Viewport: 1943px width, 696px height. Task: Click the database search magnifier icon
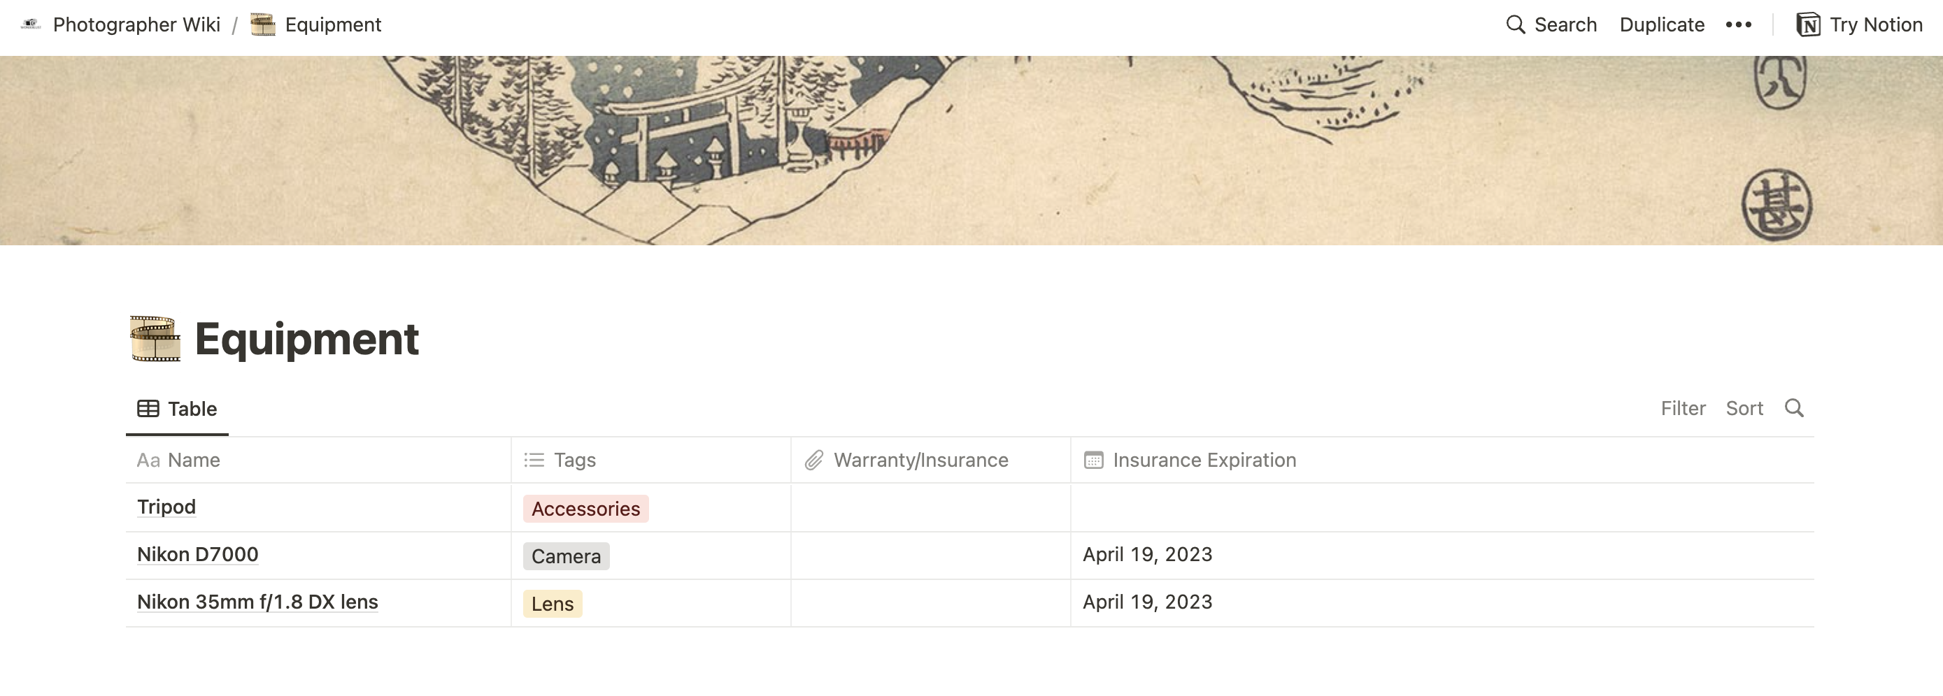click(x=1795, y=408)
